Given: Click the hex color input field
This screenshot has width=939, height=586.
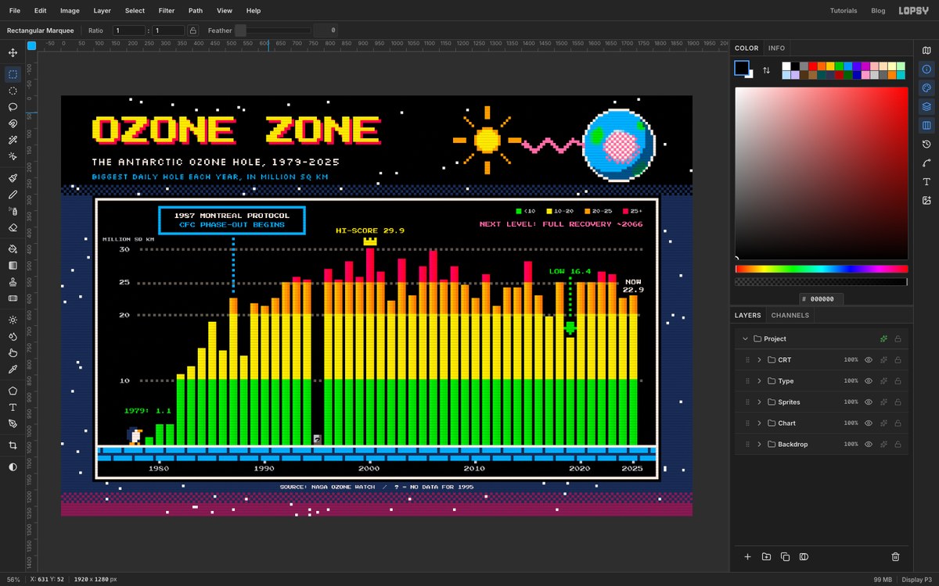Looking at the screenshot, I should [x=821, y=298].
